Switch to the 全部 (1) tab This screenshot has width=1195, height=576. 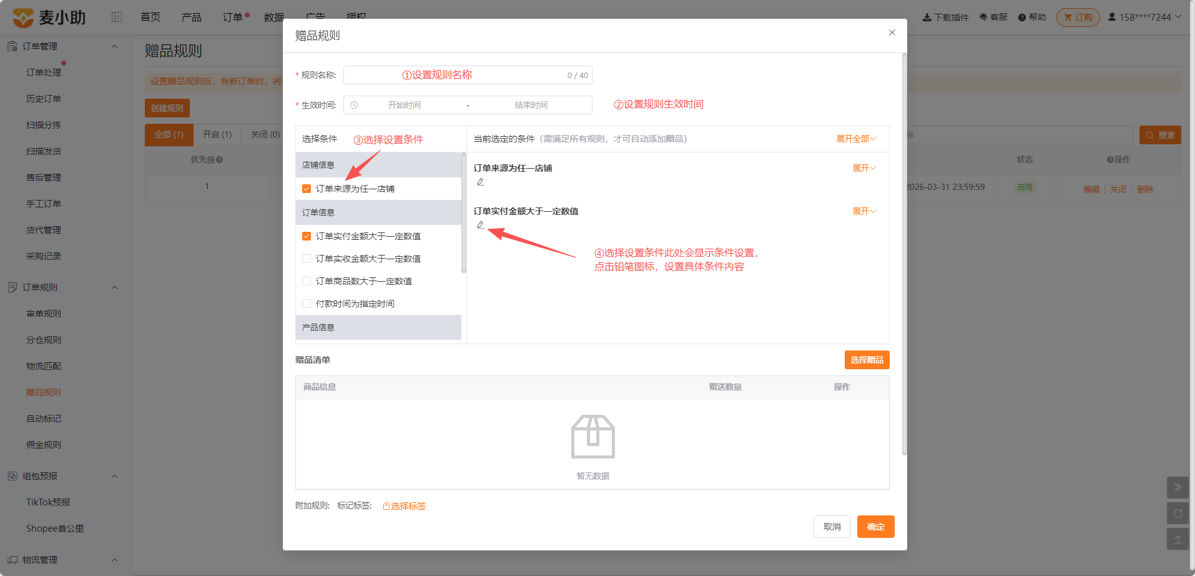169,134
